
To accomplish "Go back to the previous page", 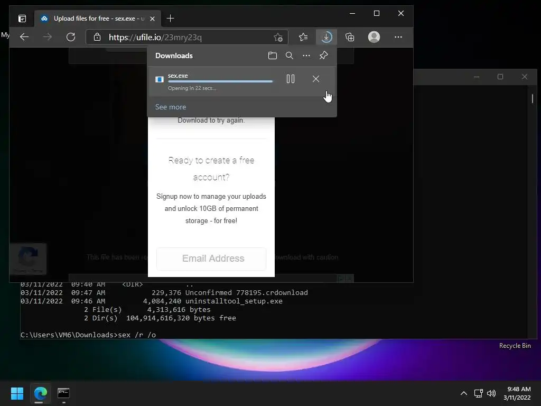I will click(24, 37).
